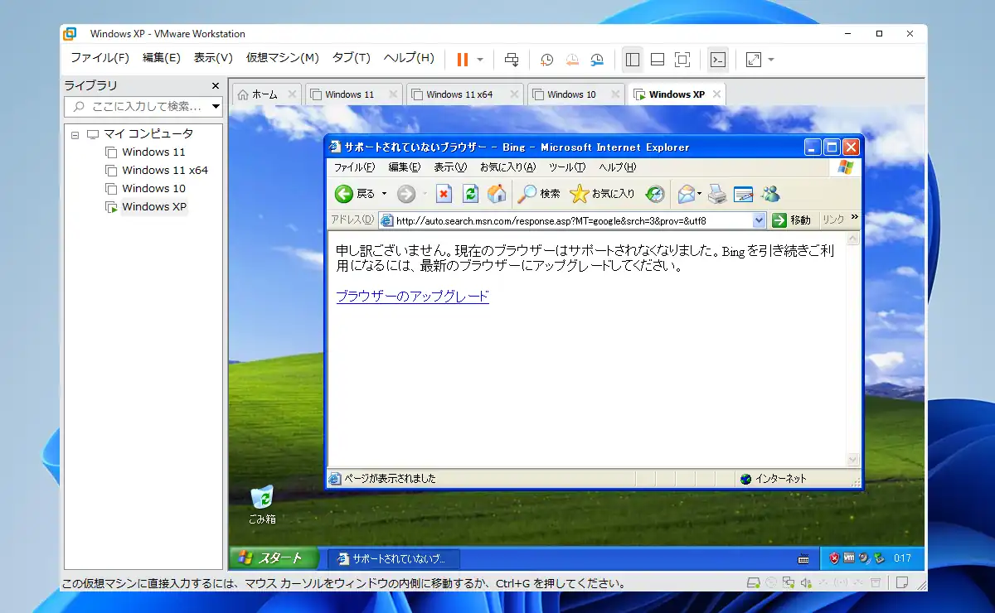Toggle the library sidebar view button
The height and width of the screenshot is (613, 995).
[x=633, y=60]
